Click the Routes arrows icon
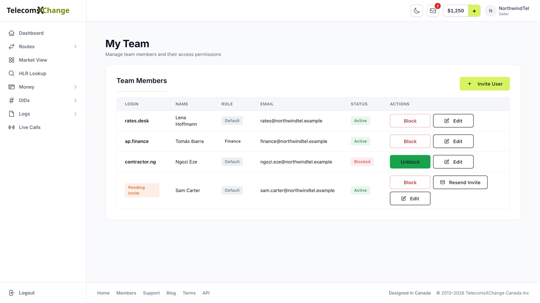This screenshot has width=540, height=303. point(11,46)
